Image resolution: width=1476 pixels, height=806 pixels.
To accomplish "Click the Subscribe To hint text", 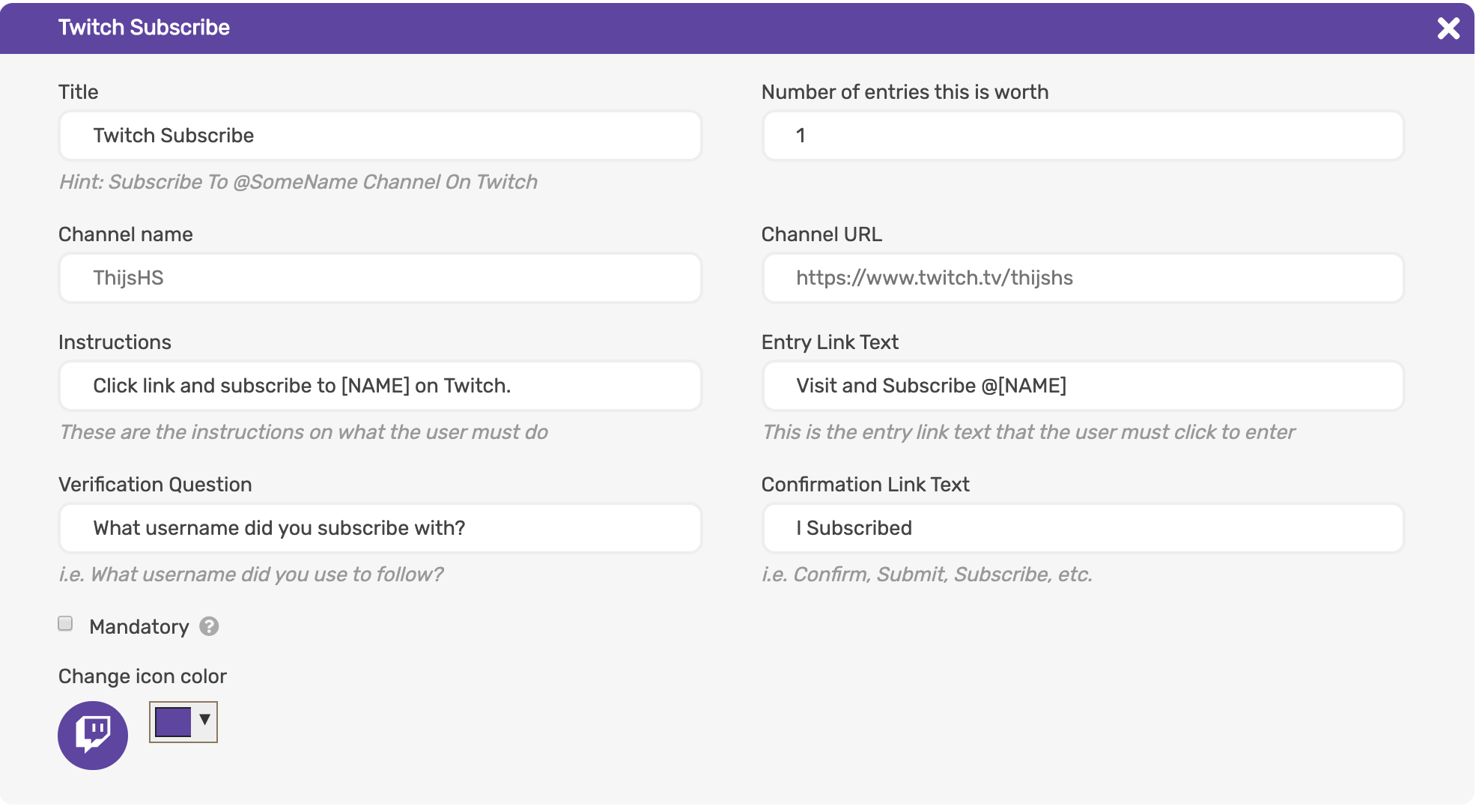I will pos(298,181).
